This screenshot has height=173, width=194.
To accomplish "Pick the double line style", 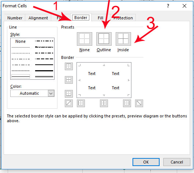I will pyautogui.click(x=44, y=77).
